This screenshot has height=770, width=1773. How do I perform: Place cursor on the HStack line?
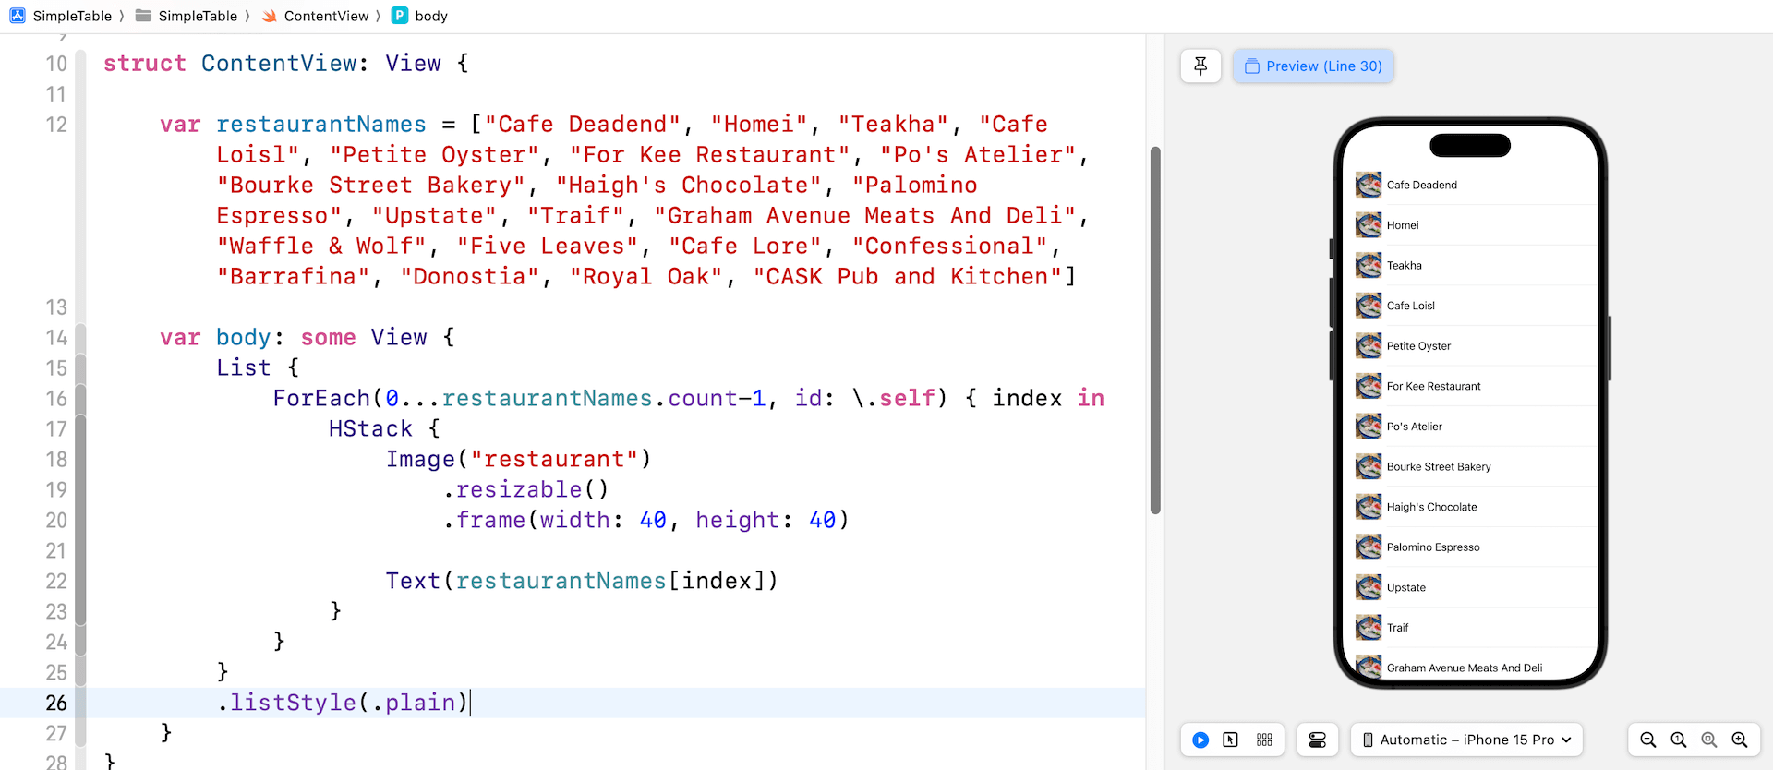tap(371, 428)
